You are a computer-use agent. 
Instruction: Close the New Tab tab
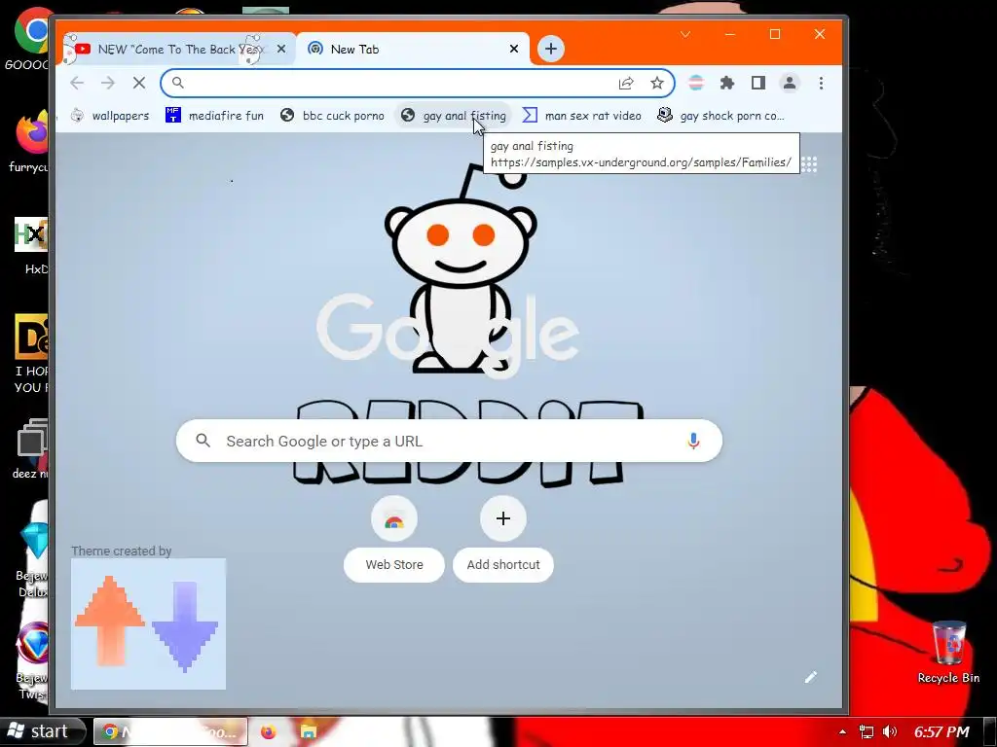[x=514, y=49]
